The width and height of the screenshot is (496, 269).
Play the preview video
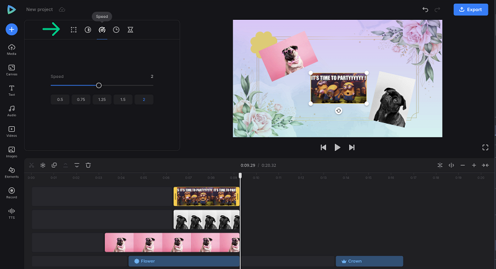[x=337, y=147]
